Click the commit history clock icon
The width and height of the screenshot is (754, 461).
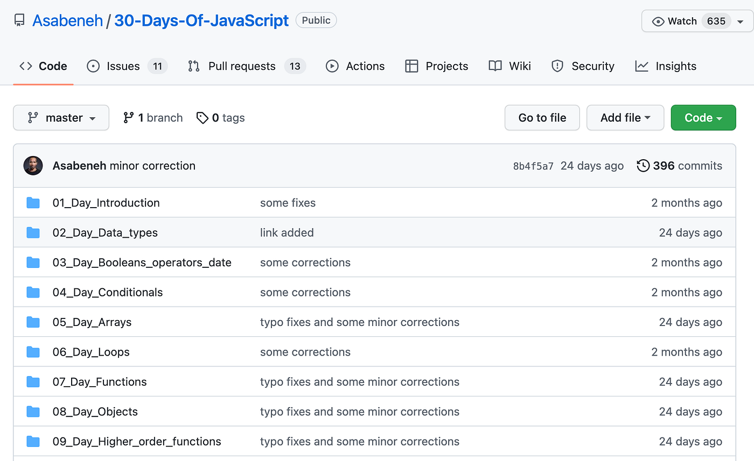click(643, 166)
